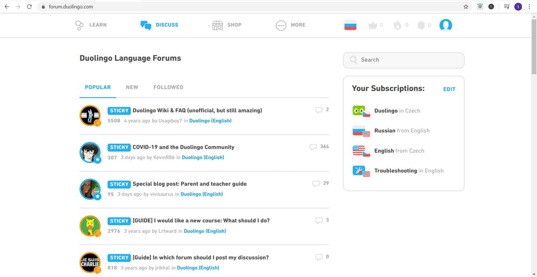Click comment bubble on new course guide
Screen dimensions: 537x277
319,220
